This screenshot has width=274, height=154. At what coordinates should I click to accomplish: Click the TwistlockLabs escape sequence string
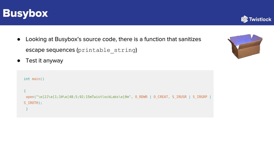click(x=83, y=97)
